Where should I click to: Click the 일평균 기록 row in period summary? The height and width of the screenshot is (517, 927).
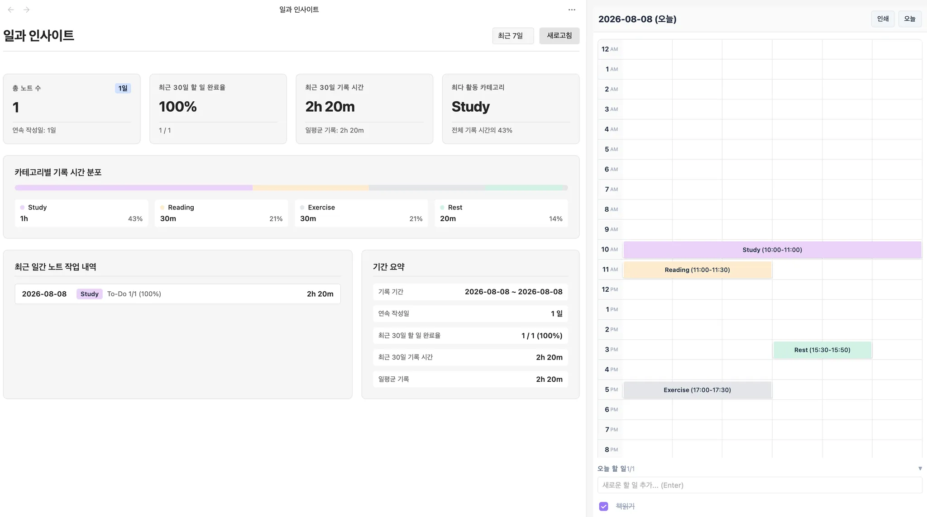point(470,379)
